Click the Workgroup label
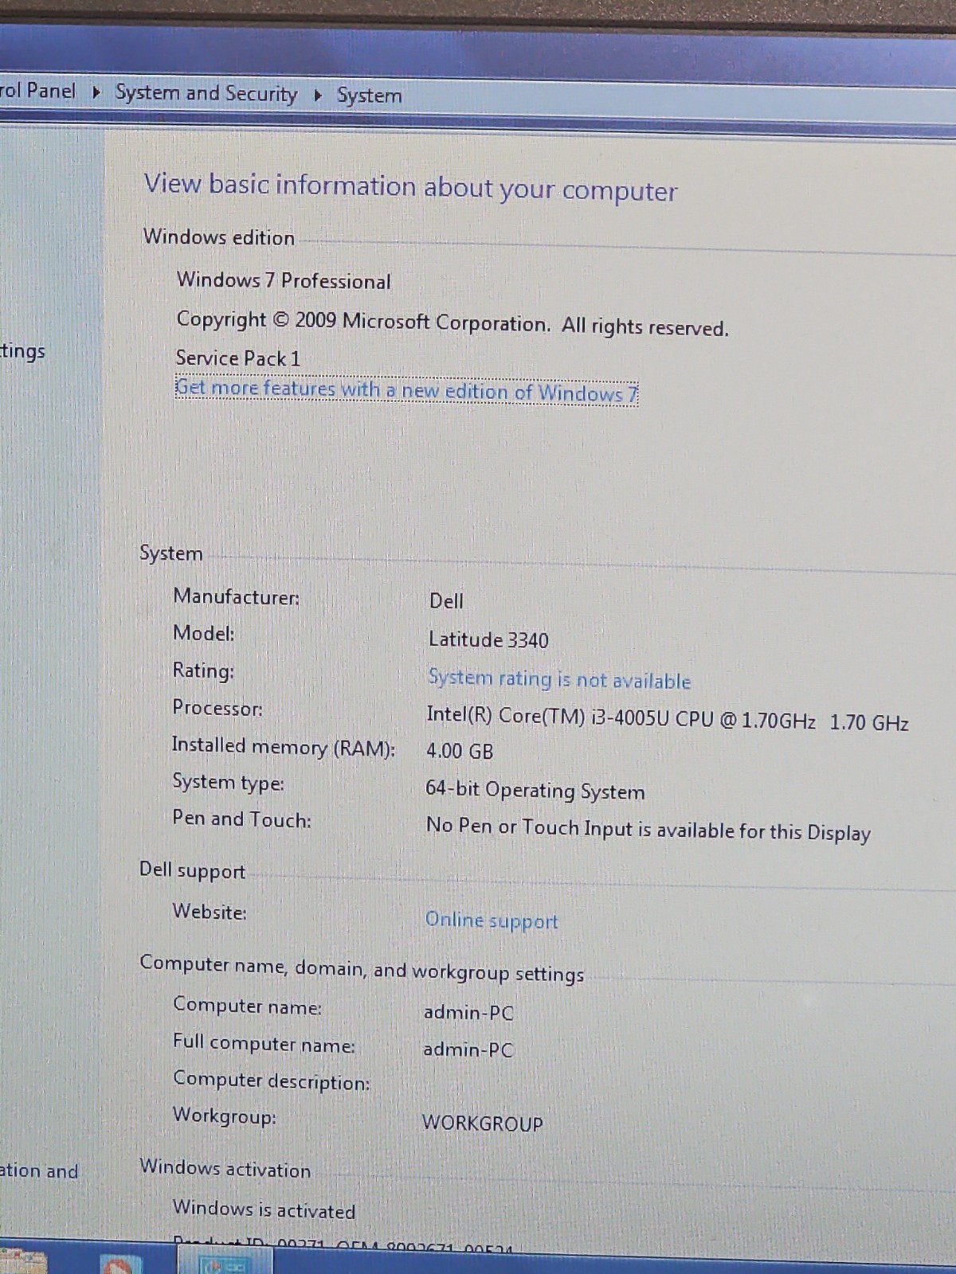The image size is (956, 1274). (x=225, y=1116)
